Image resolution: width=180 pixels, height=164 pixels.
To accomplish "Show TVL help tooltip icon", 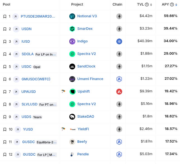I will pos(147,4).
